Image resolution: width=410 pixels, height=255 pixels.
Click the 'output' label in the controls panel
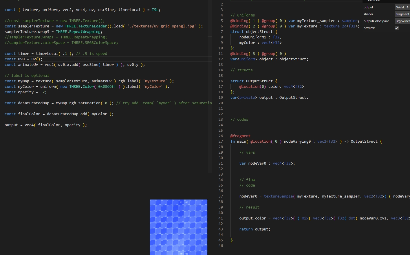pyautogui.click(x=368, y=7)
